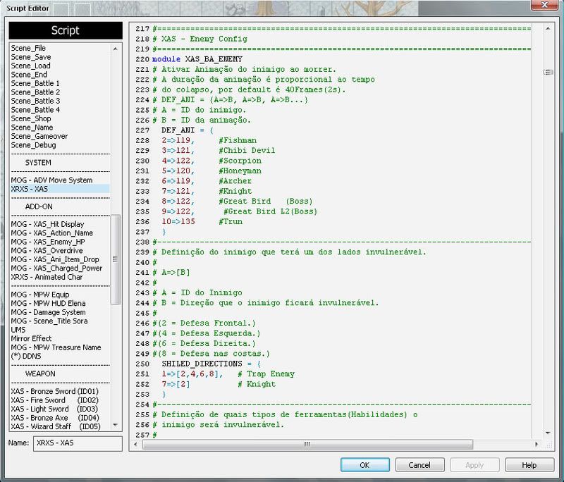The width and height of the screenshot is (564, 482).
Task: Click the code editor's horizontal scrollbar thumb
Action: [x=307, y=444]
